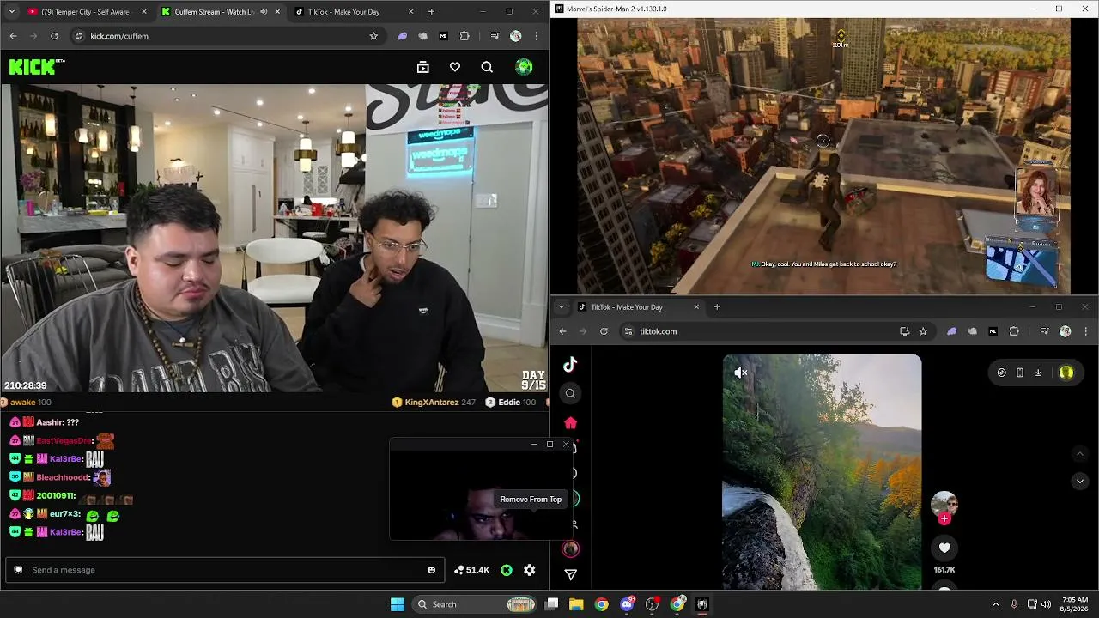The width and height of the screenshot is (1099, 618).
Task: Open the Kick user avatar menu
Action: point(524,67)
